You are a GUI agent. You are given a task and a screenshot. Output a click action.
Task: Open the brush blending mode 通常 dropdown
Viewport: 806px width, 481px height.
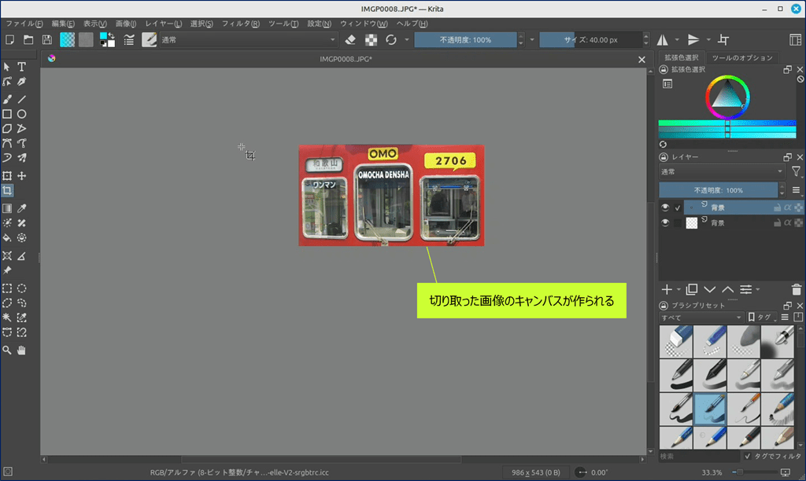coord(249,39)
